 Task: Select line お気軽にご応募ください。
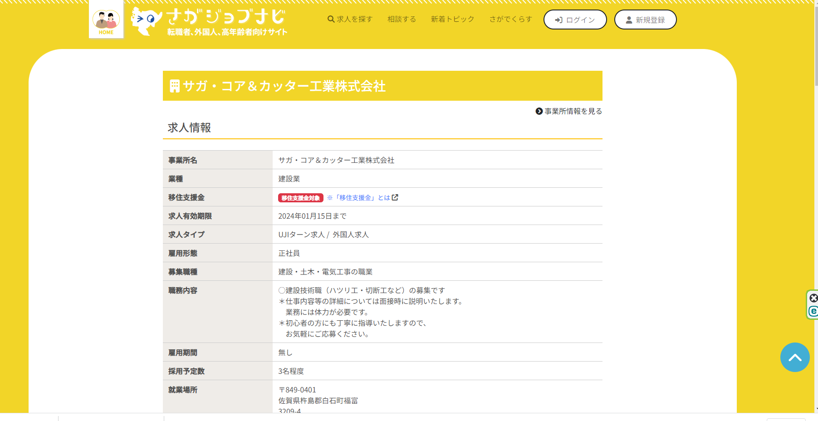click(x=327, y=334)
